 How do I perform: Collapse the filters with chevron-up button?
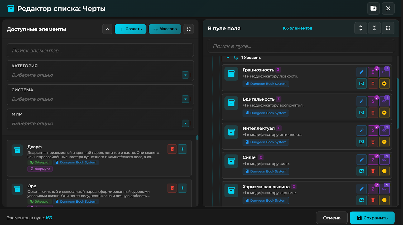(107, 29)
